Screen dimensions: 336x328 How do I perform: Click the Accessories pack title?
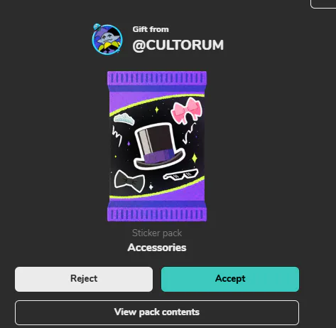[x=157, y=248]
